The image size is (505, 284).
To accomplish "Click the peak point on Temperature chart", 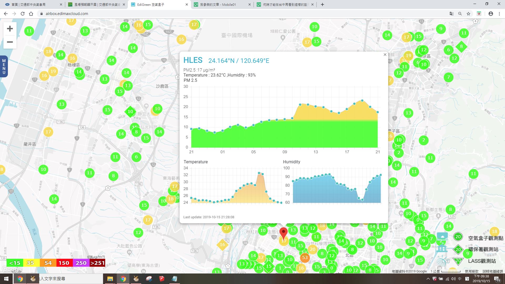I will pos(259,173).
